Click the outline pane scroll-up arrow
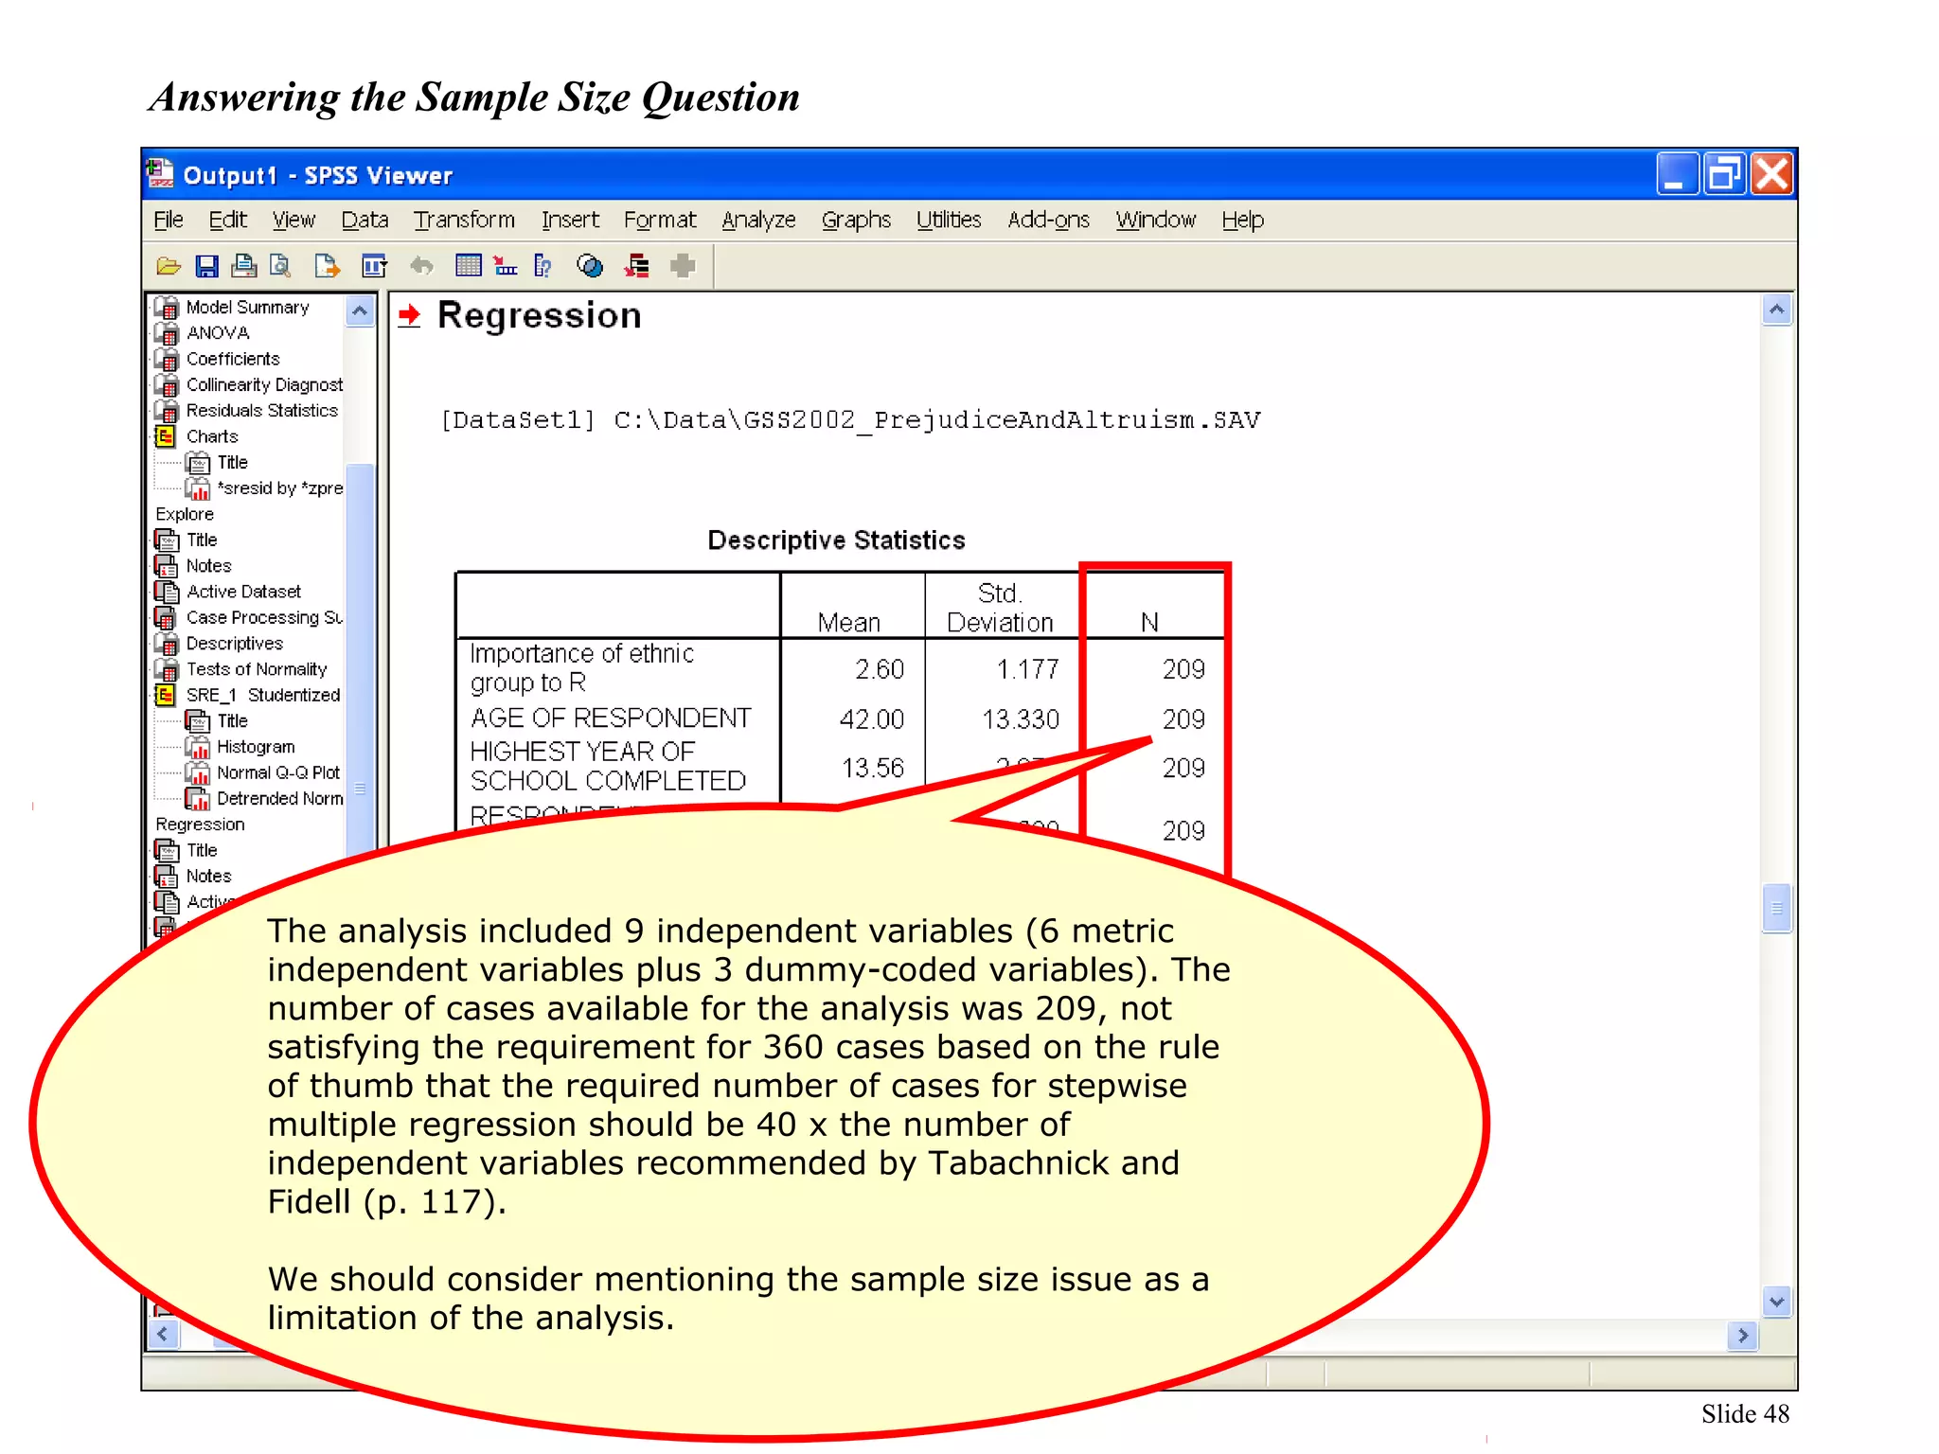Viewport: 1939px width, 1454px height. [x=360, y=310]
